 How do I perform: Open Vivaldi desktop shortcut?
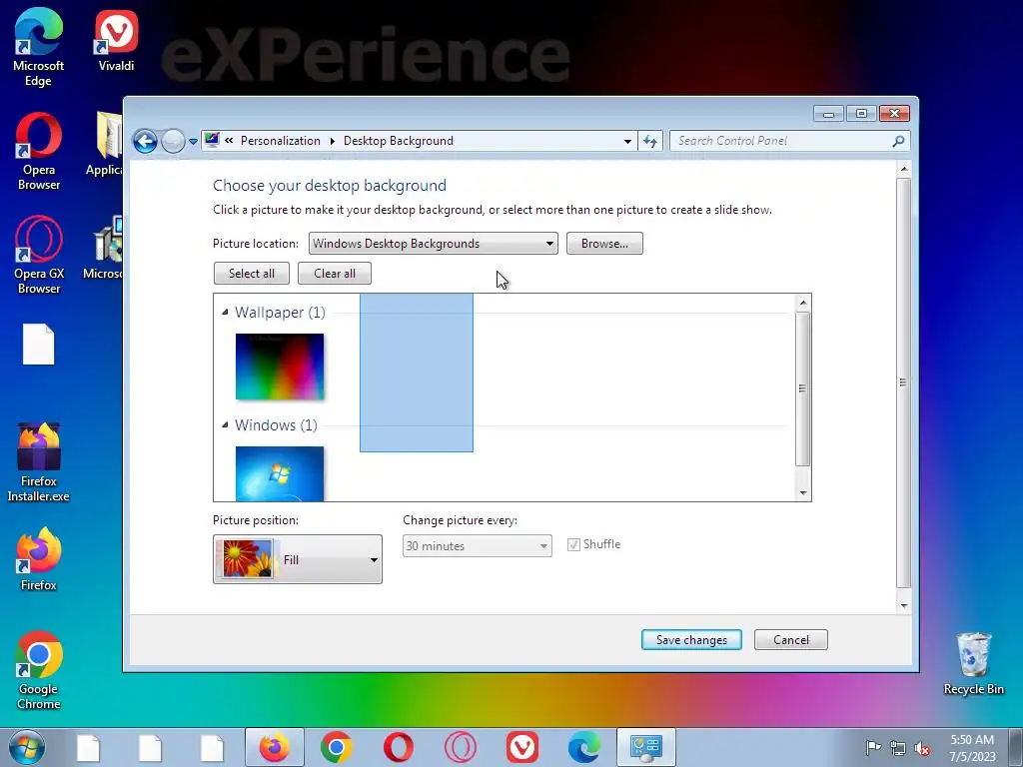pyautogui.click(x=116, y=40)
